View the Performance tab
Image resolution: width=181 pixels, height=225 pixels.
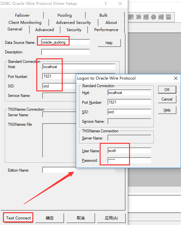106,30
